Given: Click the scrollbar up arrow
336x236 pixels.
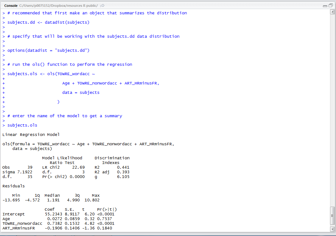Looking at the screenshot, I should click(x=332, y=12).
